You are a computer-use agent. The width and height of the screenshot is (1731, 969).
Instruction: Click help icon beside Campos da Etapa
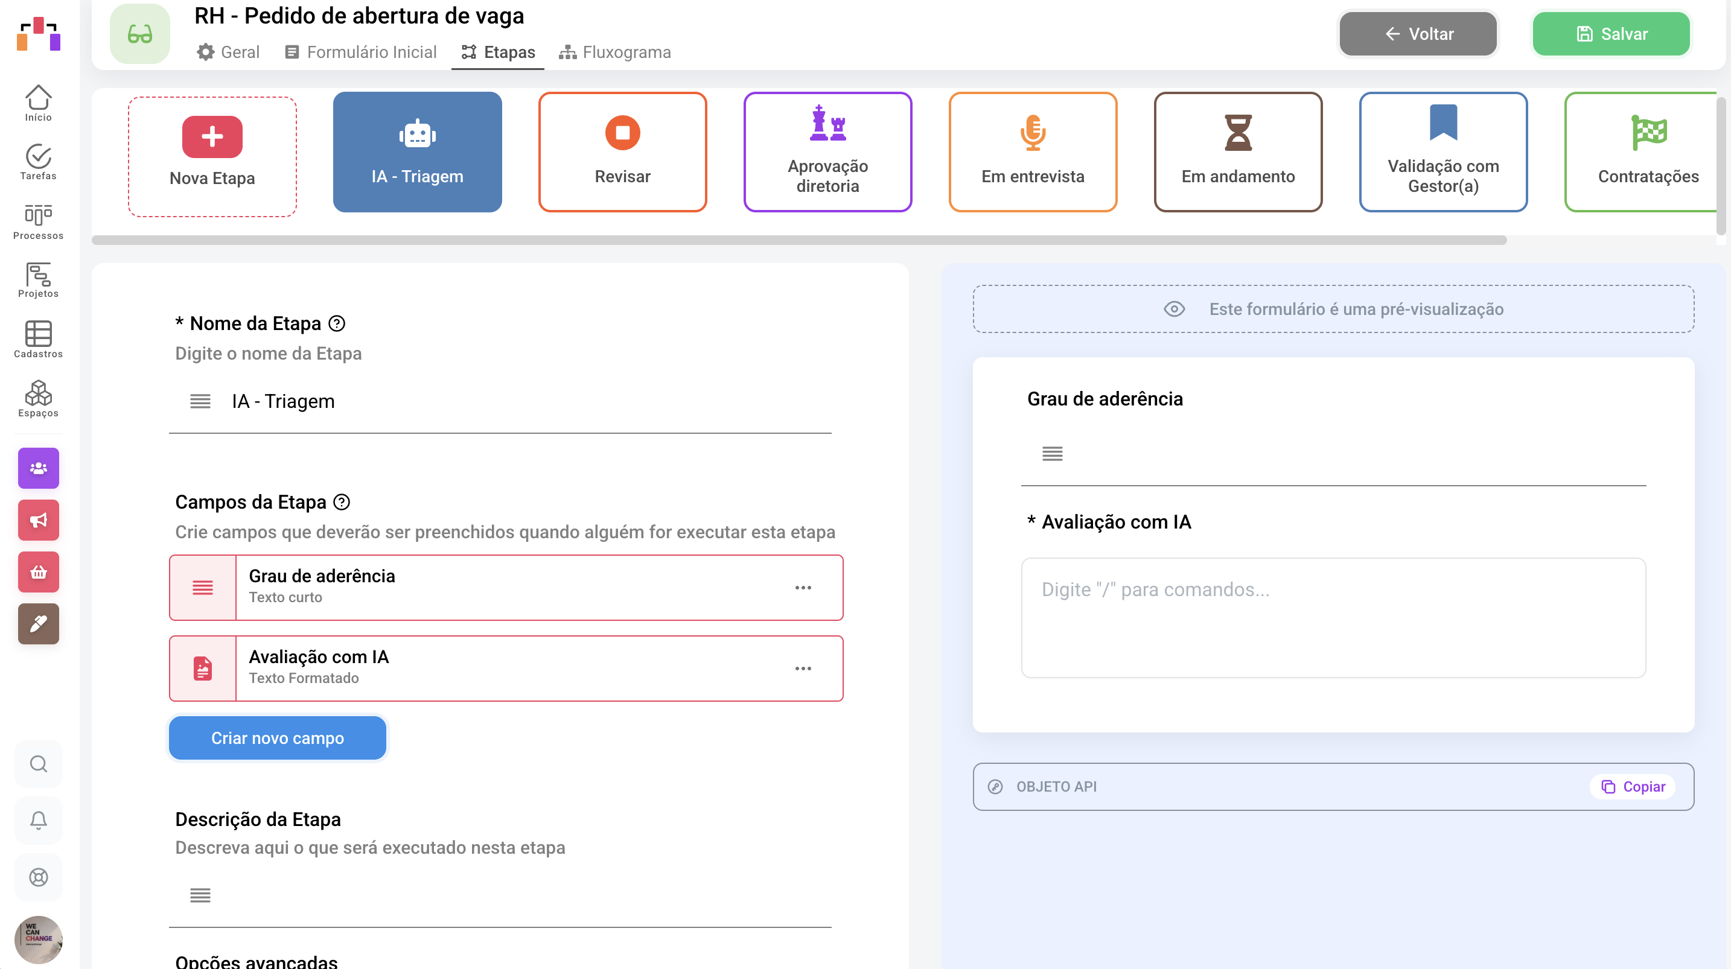pyautogui.click(x=342, y=502)
